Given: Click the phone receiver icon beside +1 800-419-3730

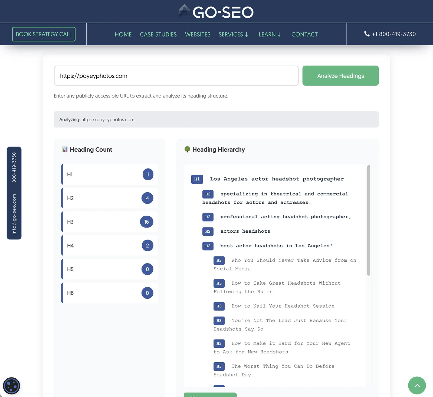Looking at the screenshot, I should pyautogui.click(x=367, y=34).
